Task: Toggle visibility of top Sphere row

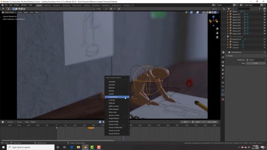Action: [264, 12]
